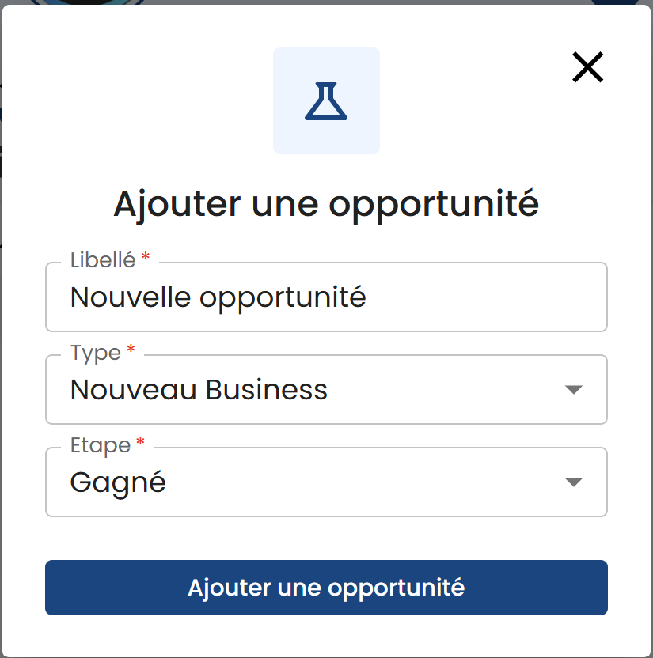Click the Gagné selected value

pos(118,482)
